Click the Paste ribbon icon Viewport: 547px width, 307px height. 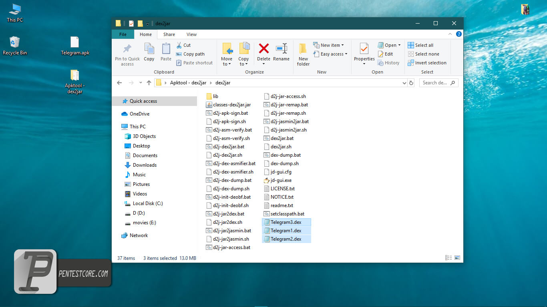tap(166, 49)
